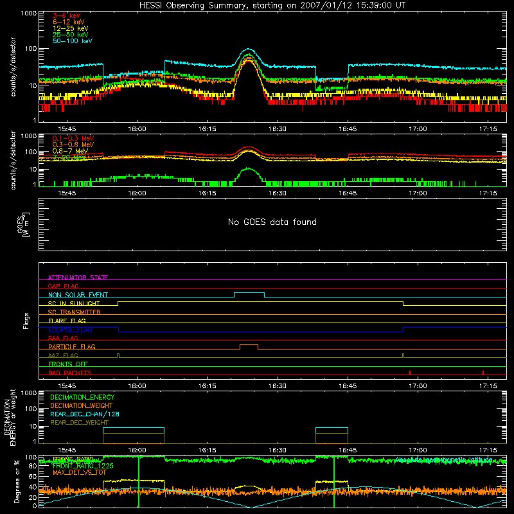Click the 25-50 keV legend label
514x514 pixels.
tap(70, 35)
